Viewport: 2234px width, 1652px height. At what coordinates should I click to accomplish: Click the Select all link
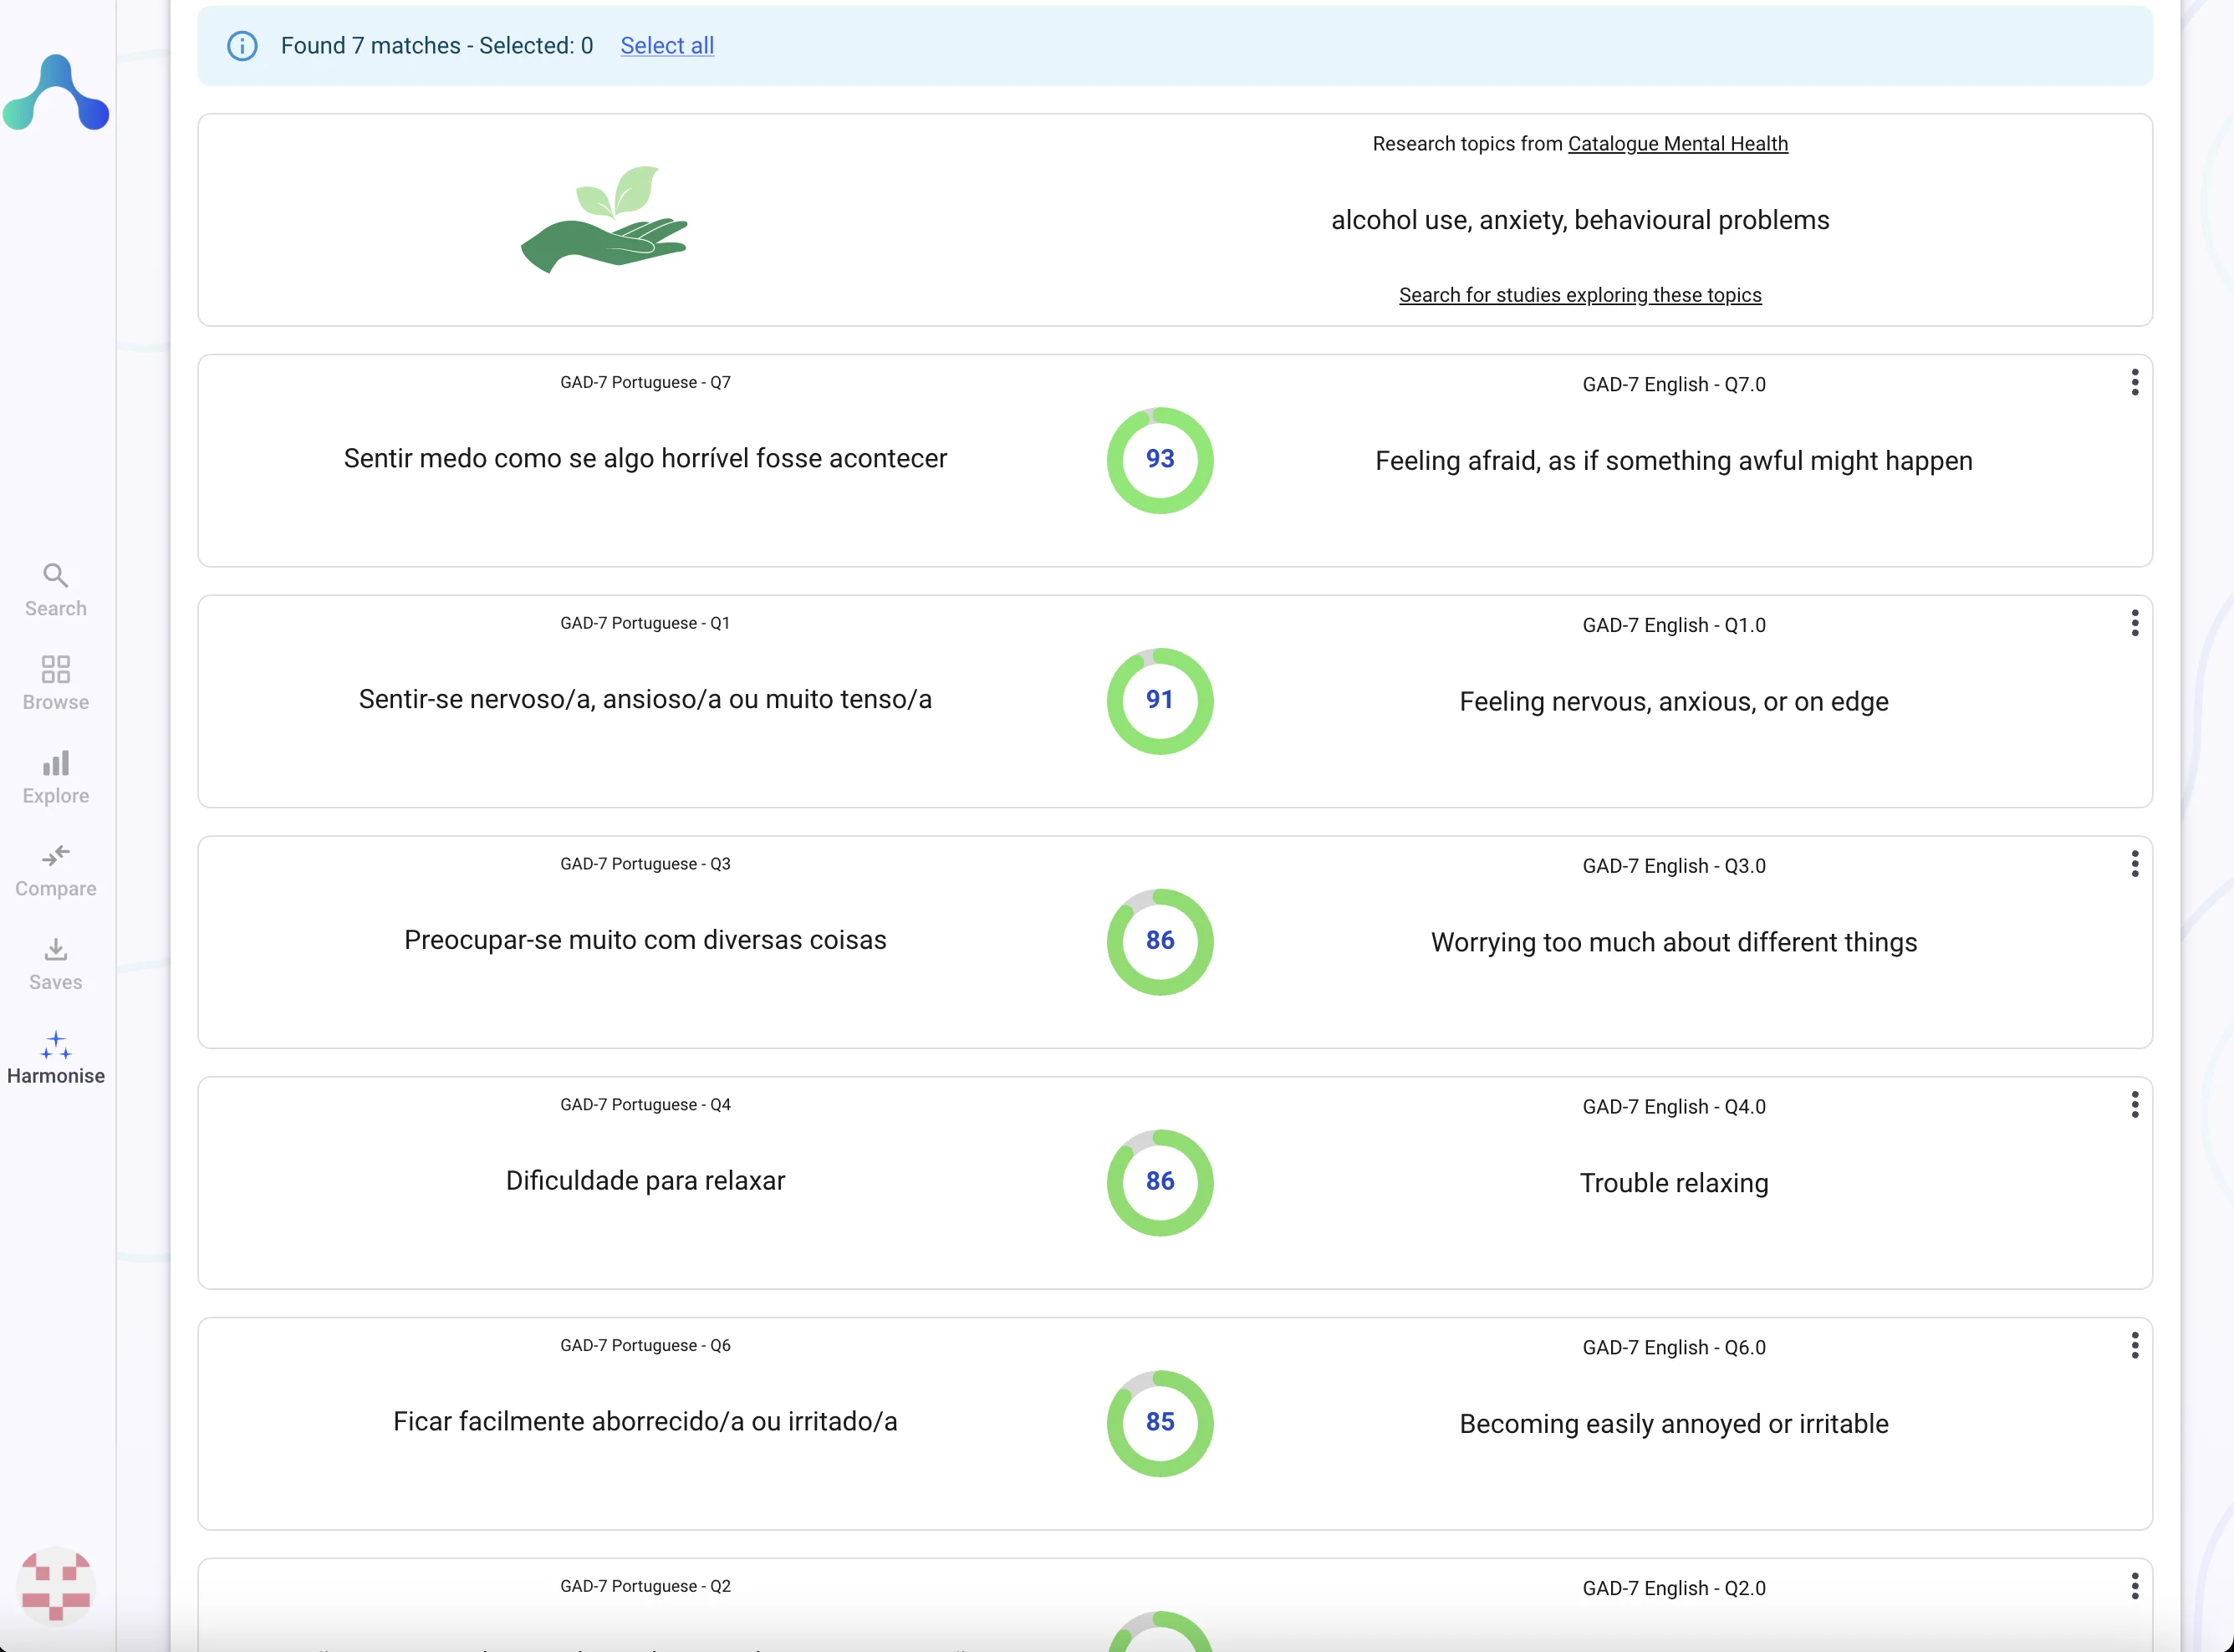tap(667, 46)
